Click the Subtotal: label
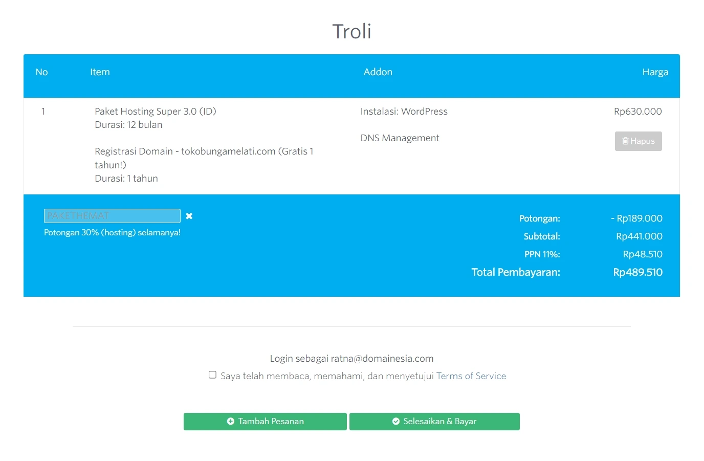Image resolution: width=704 pixels, height=461 pixels. (542, 236)
